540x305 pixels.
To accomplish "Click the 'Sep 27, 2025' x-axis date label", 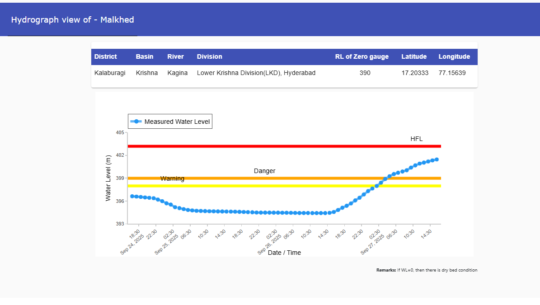I will point(372,244).
